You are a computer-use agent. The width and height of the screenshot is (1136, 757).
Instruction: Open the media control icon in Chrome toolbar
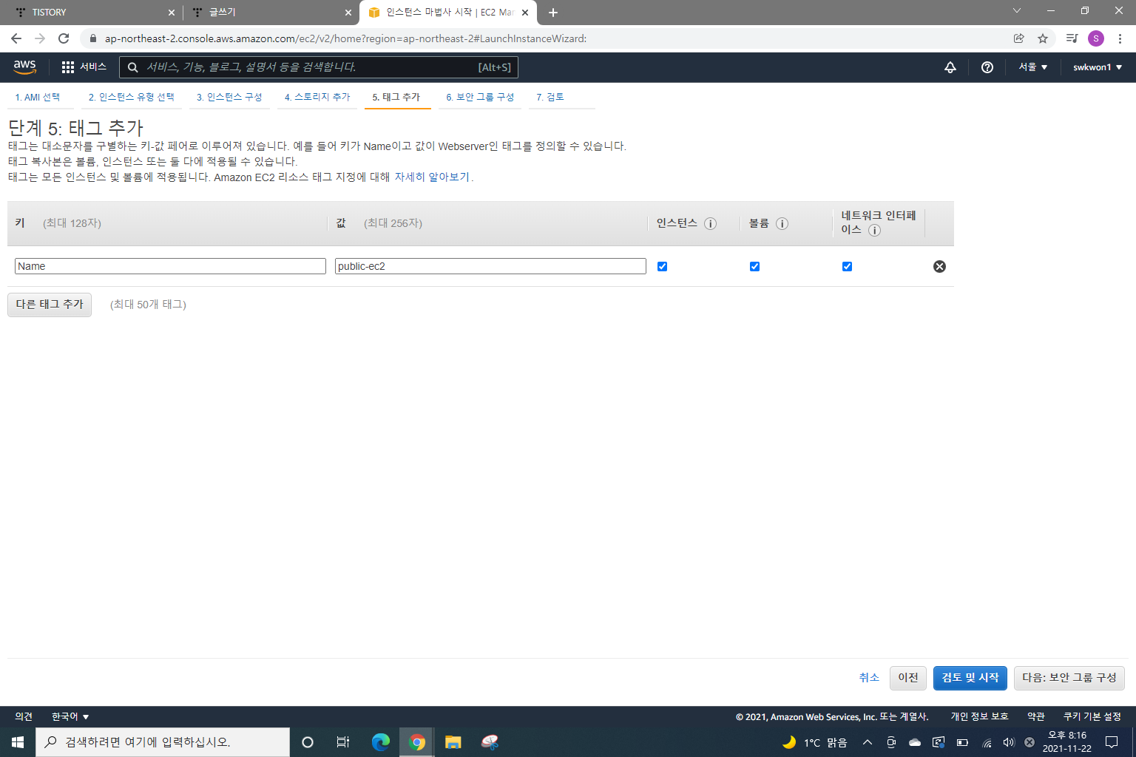1072,38
